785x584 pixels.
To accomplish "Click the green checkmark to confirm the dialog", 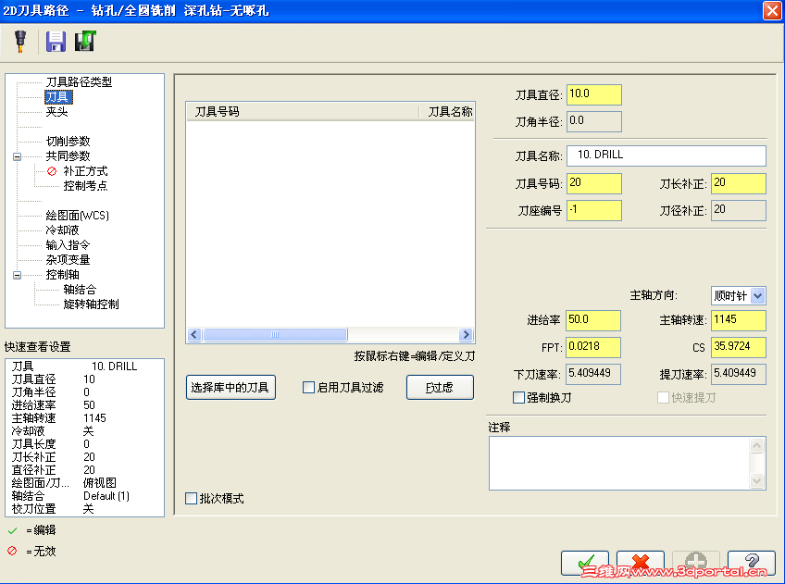I will 585,562.
